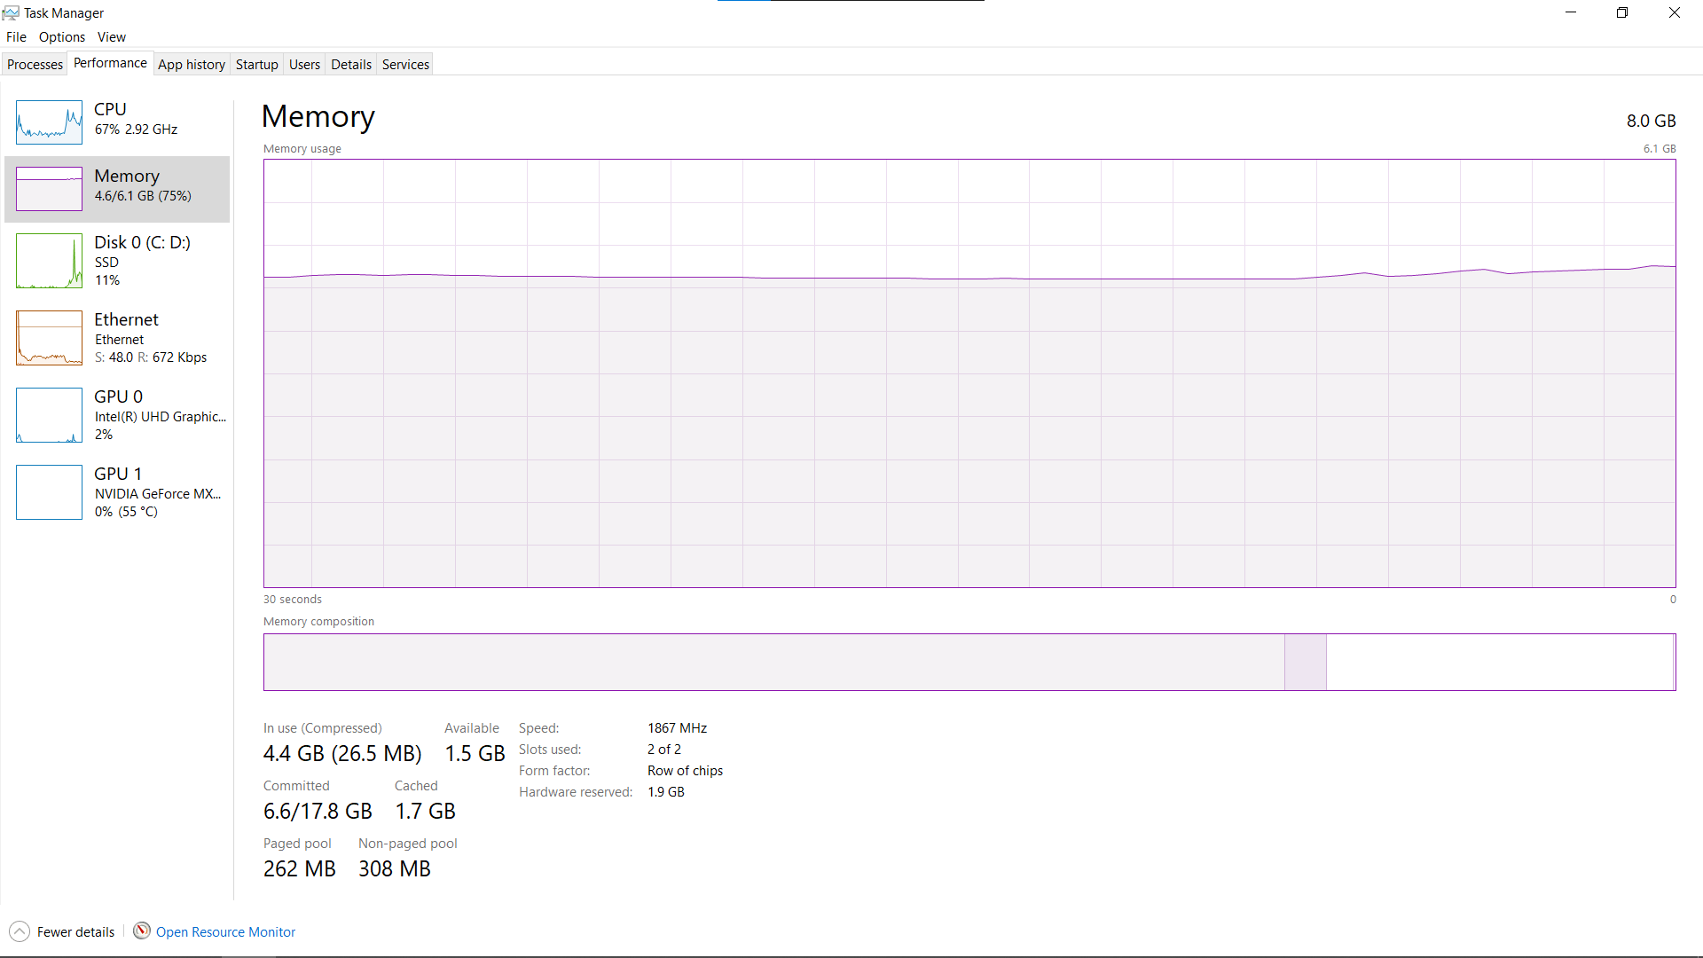Click the Hardware reserved 1.9 GB value
Image resolution: width=1703 pixels, height=958 pixels.
coord(666,791)
